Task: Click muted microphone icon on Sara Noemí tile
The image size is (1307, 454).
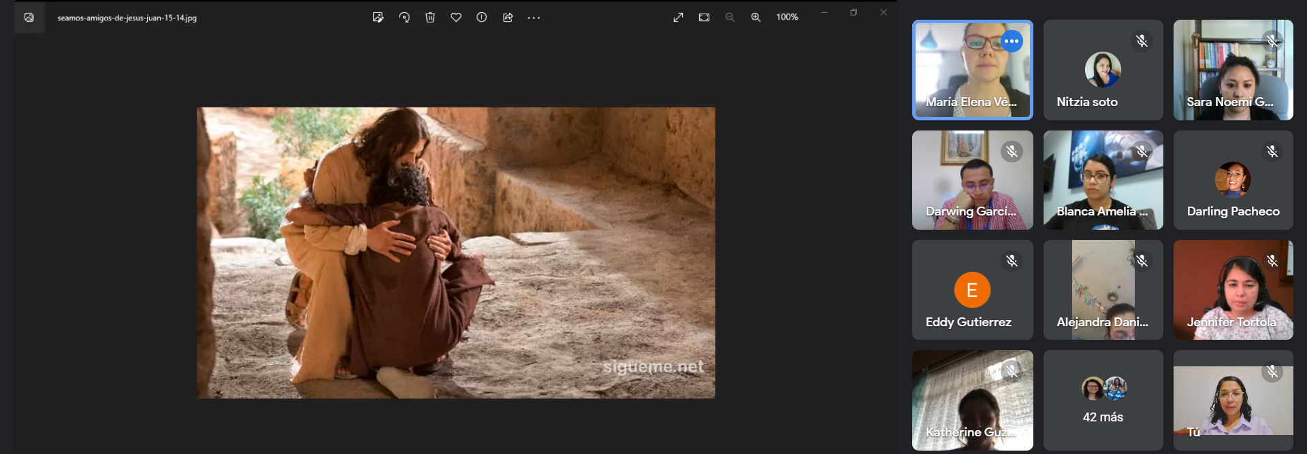Action: 1272,41
